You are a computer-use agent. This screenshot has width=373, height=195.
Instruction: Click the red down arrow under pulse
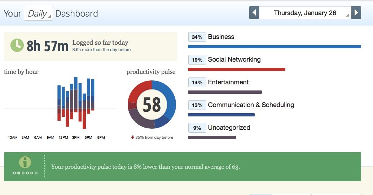click(132, 137)
